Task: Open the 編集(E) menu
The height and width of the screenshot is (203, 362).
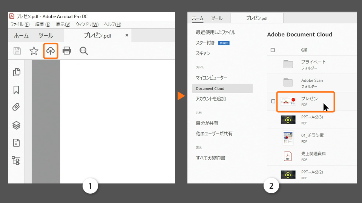Action: pos(43,24)
